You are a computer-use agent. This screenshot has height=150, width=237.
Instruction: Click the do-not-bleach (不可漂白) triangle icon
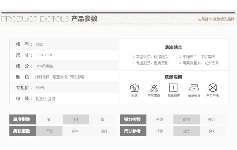pyautogui.click(x=154, y=88)
